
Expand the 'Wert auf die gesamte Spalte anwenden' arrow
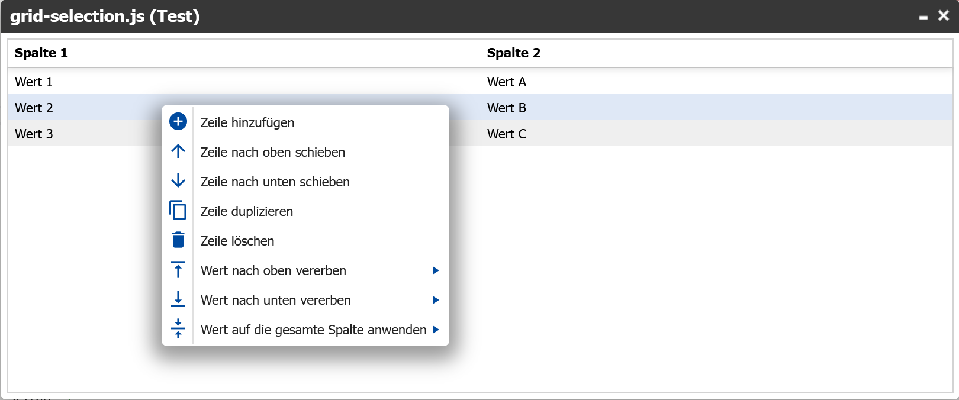[x=436, y=330]
